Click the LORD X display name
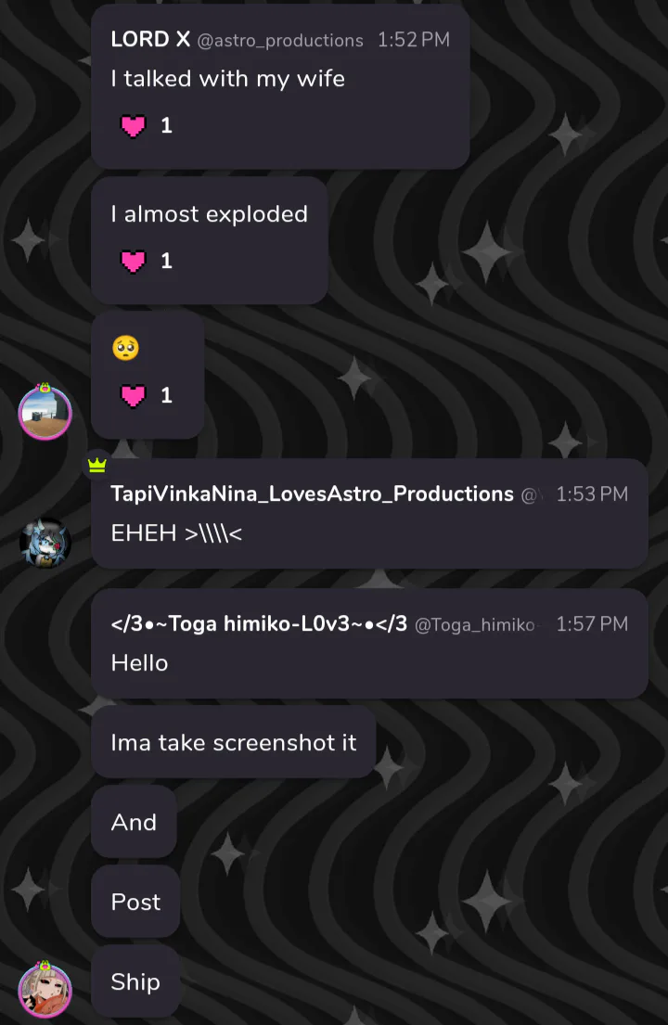This screenshot has width=668, height=1025. point(150,39)
